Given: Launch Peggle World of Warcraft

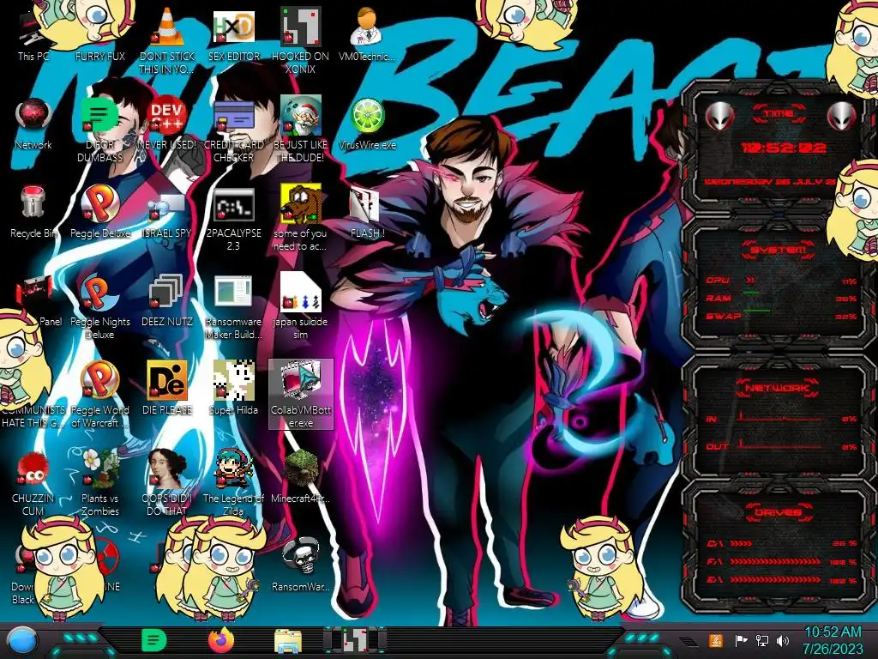Looking at the screenshot, I should coord(99,395).
